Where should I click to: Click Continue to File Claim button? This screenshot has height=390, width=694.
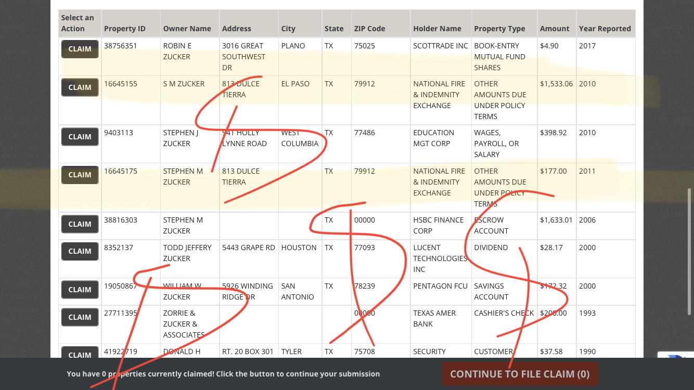(x=520, y=374)
